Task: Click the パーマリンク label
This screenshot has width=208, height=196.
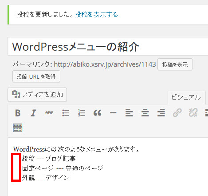Action: point(32,64)
